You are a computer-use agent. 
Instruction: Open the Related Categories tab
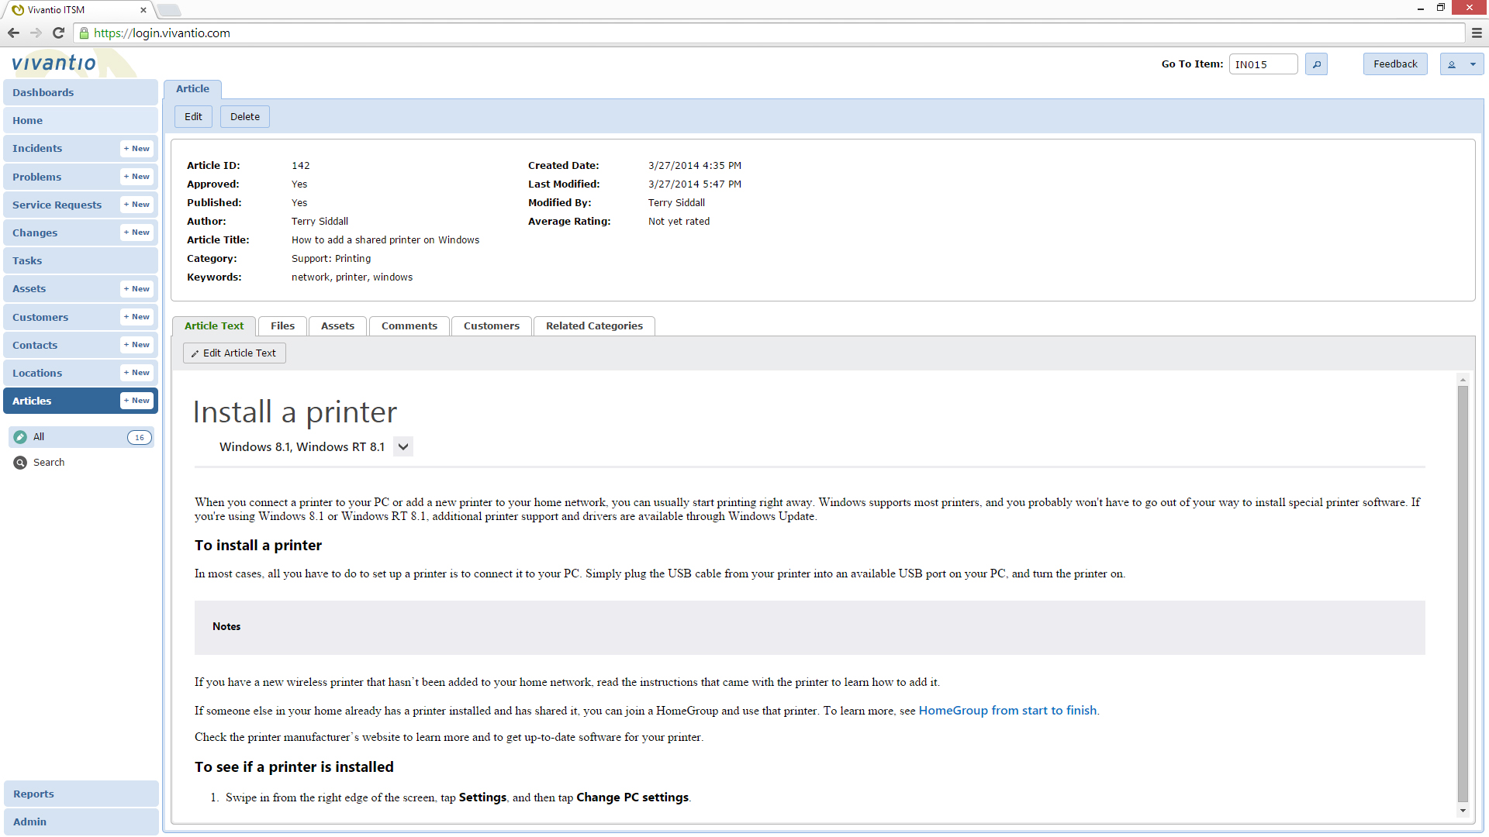(594, 326)
